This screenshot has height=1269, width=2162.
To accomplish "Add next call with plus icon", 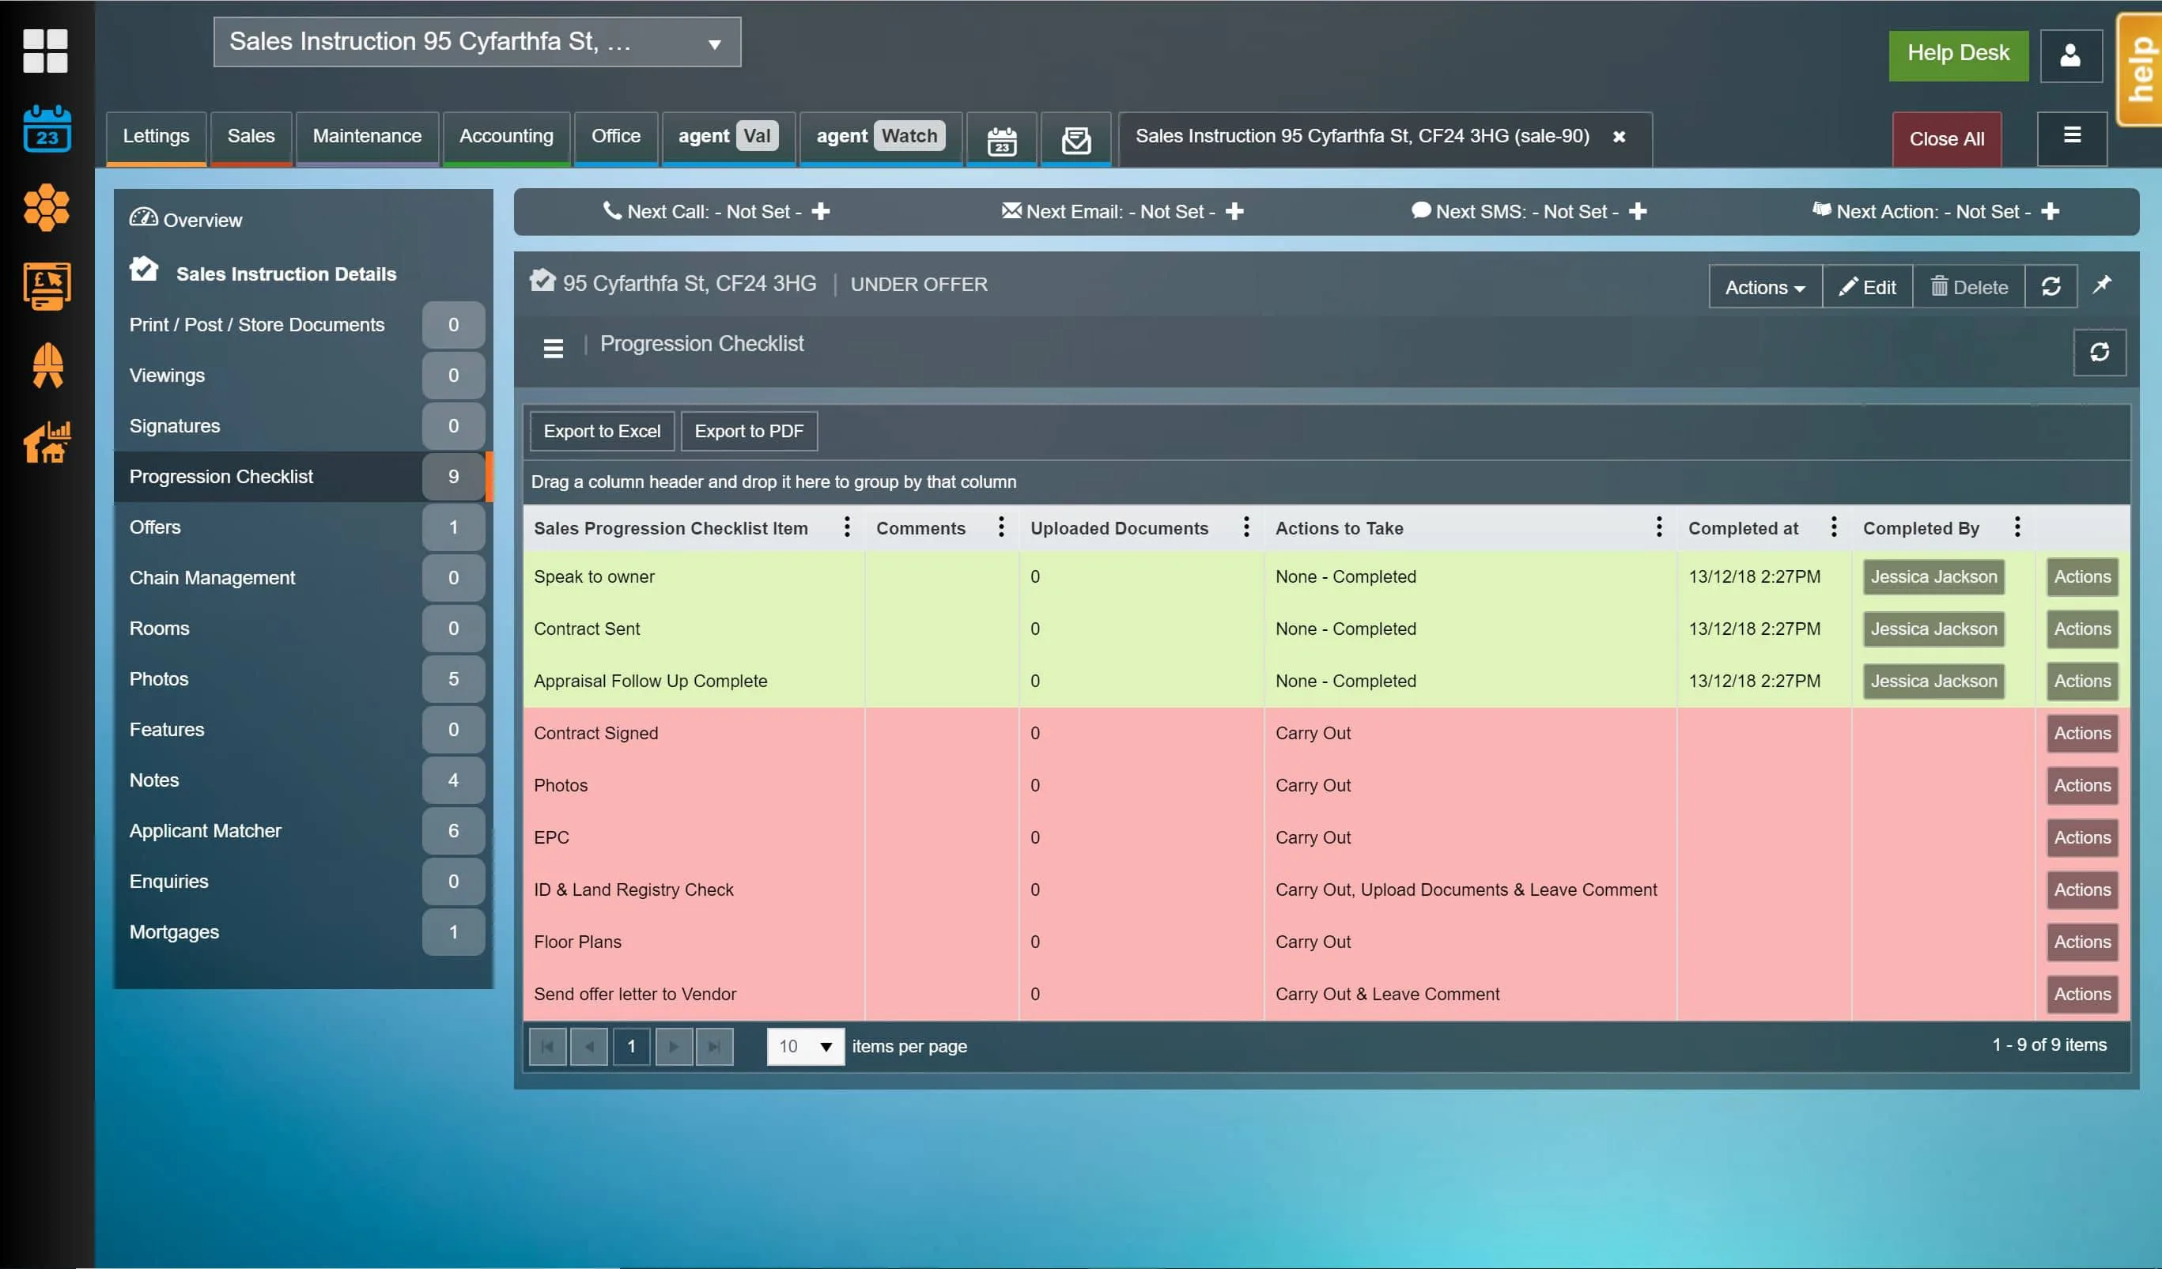I will click(x=820, y=211).
